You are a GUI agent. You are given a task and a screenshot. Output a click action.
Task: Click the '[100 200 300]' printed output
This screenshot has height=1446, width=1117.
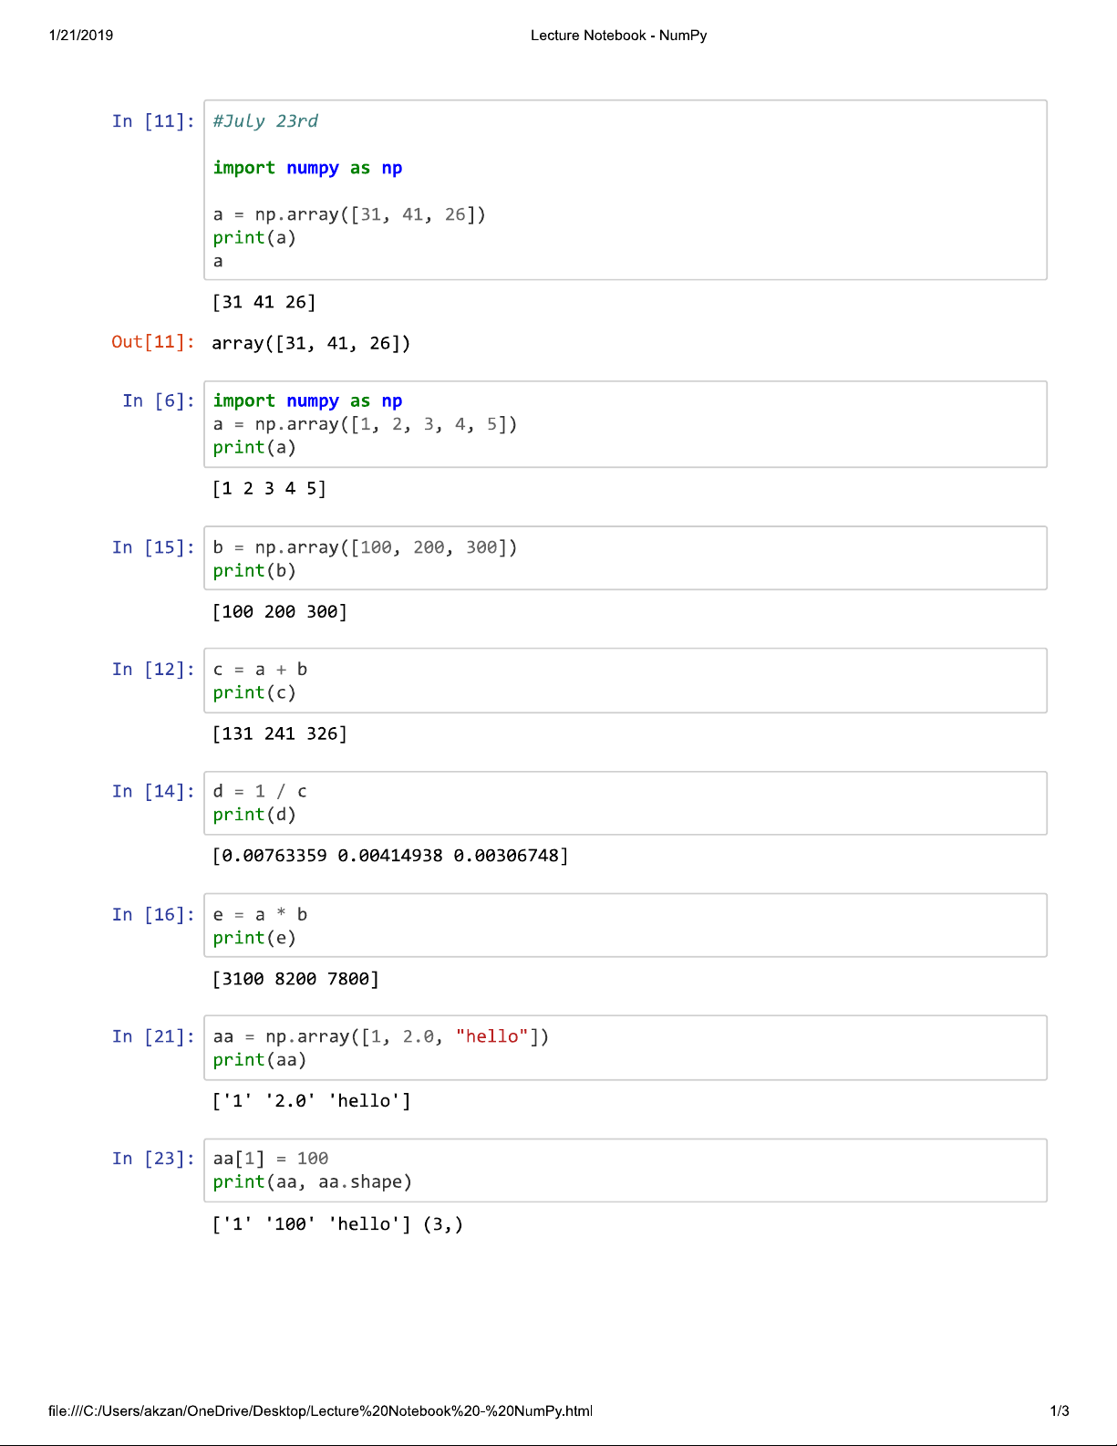coord(279,612)
